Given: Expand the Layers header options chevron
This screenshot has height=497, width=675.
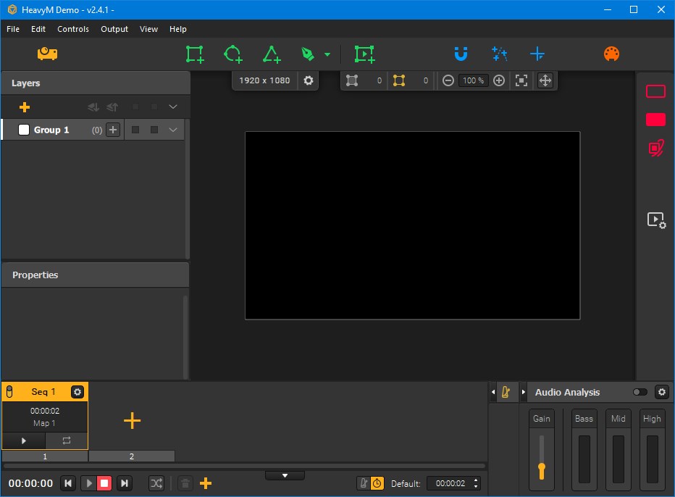Looking at the screenshot, I should 173,107.
